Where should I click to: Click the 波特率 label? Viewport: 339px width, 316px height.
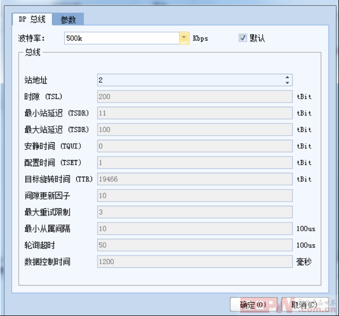(32, 38)
